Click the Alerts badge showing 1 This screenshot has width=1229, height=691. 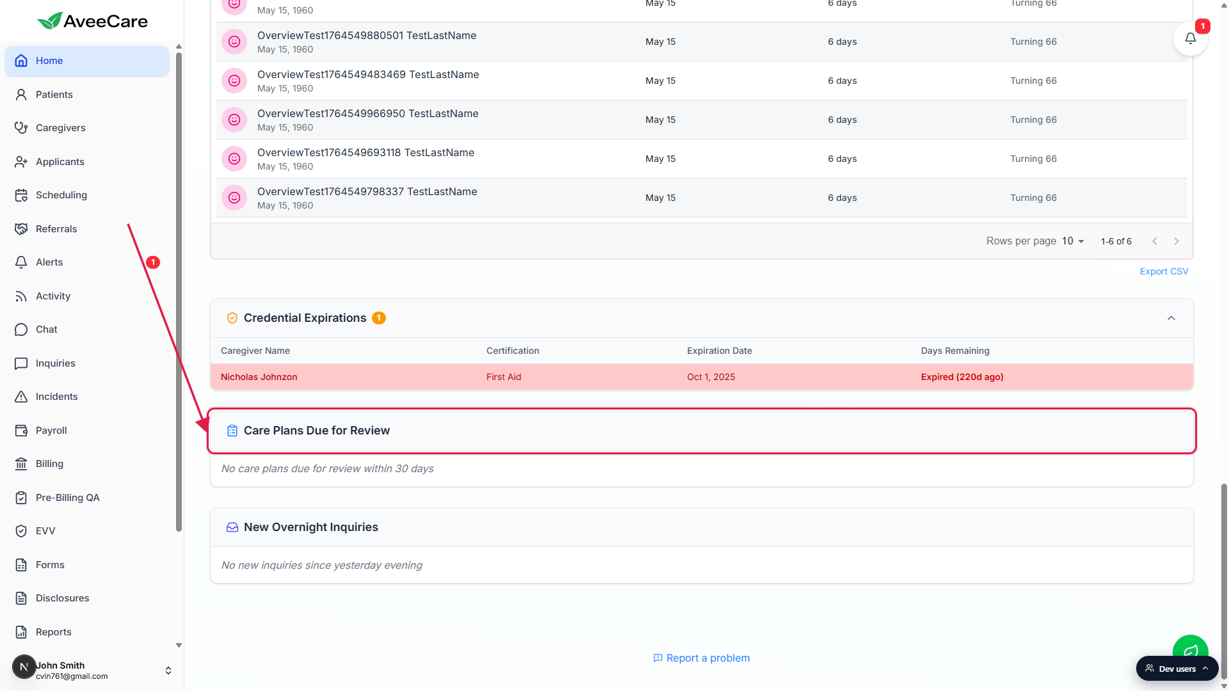(153, 262)
